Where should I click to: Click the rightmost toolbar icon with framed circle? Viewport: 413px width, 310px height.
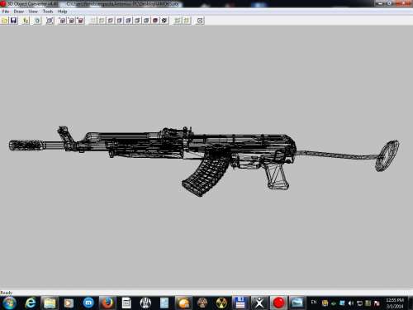coord(200,21)
